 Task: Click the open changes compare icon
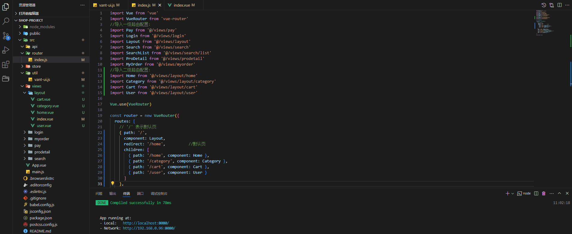(x=552, y=5)
